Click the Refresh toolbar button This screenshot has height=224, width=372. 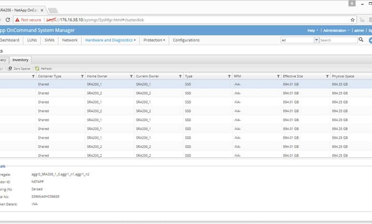pyautogui.click(x=43, y=69)
